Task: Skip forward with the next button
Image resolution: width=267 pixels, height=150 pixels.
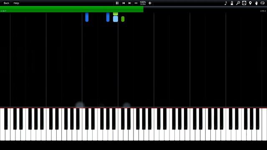Action: pyautogui.click(x=130, y=3)
